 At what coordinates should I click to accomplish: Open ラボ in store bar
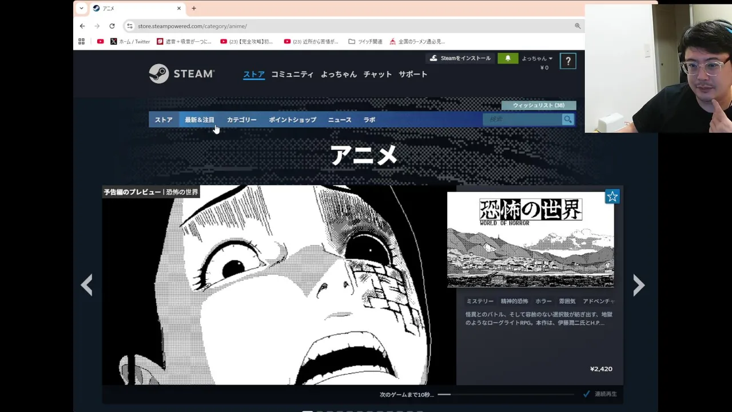(x=369, y=120)
